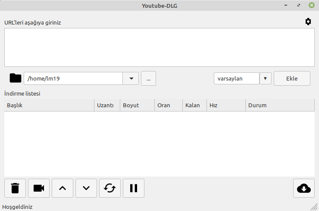Sort by the Başlık column header
319x211 pixels.
49,105
